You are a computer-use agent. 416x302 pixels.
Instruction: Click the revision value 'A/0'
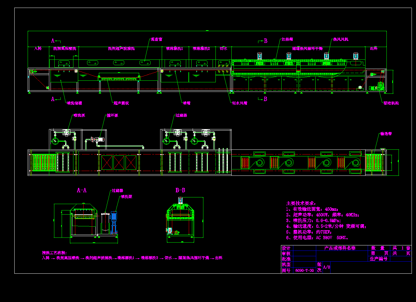click(327, 267)
